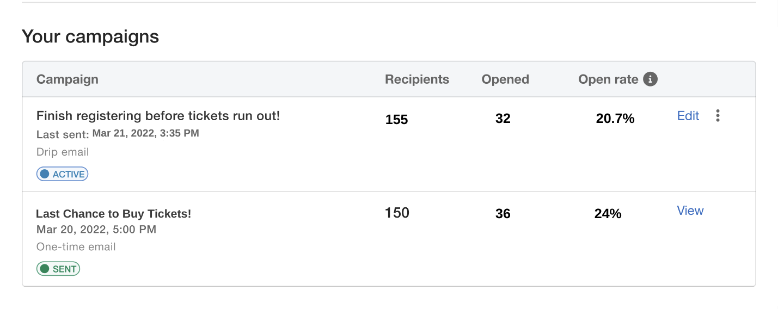
Task: Click the "One-time email" type label
Action: point(76,247)
